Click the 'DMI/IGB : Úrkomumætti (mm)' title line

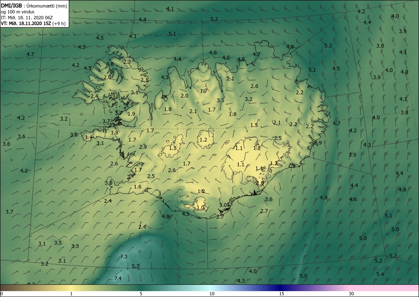tap(34, 6)
